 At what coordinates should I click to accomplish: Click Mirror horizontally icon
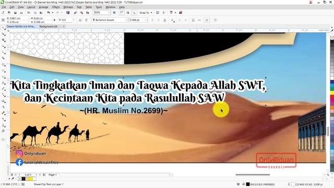[x=80, y=20]
